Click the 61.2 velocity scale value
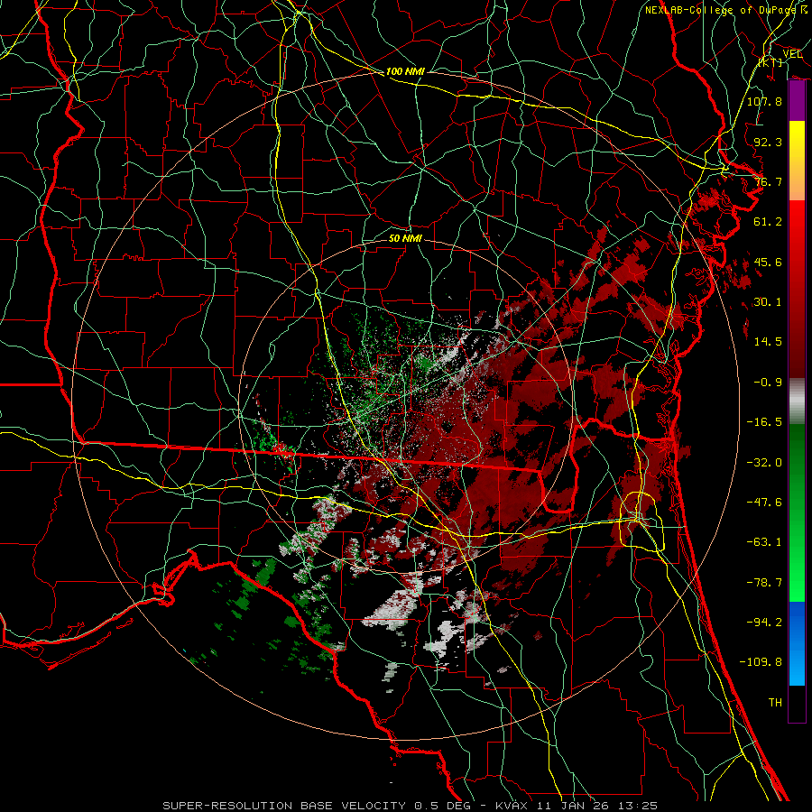 click(768, 222)
